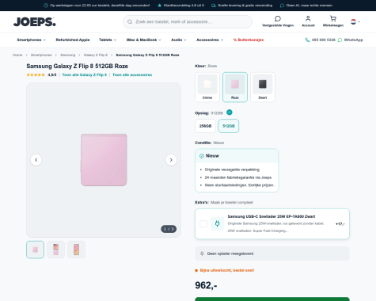This screenshot has width=376, height=301.
Task: Show previous product image arrow
Action: [36, 160]
